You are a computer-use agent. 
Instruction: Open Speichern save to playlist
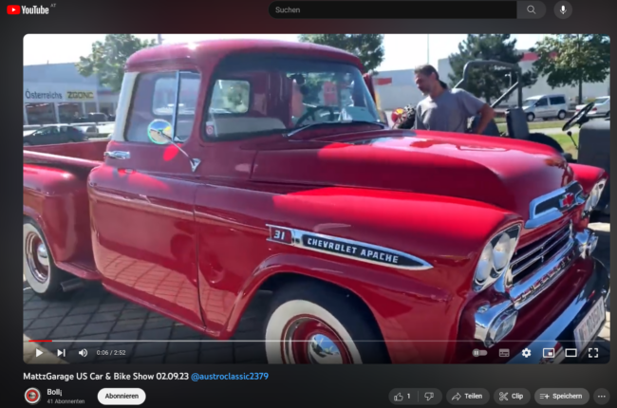(561, 396)
